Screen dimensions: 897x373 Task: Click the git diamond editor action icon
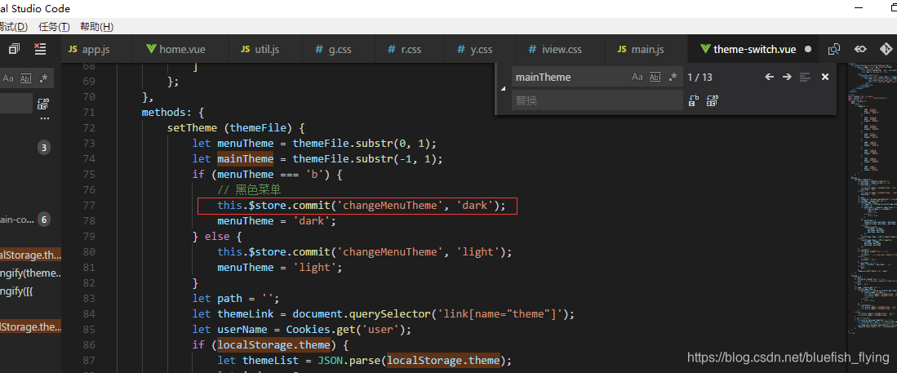pos(886,50)
